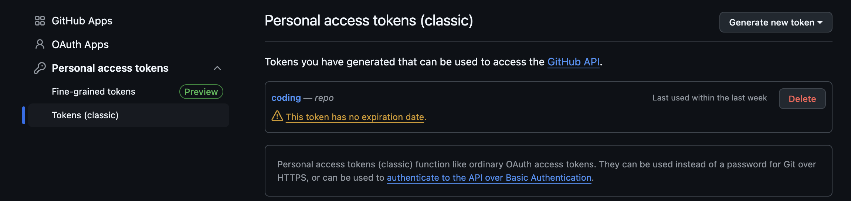Click the 'Last used within the last week' text
This screenshot has height=201, width=851.
[709, 98]
